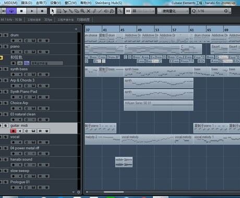The image size is (240, 198).
Task: Expand track list bottom arrow menu
Action: click(x=74, y=192)
